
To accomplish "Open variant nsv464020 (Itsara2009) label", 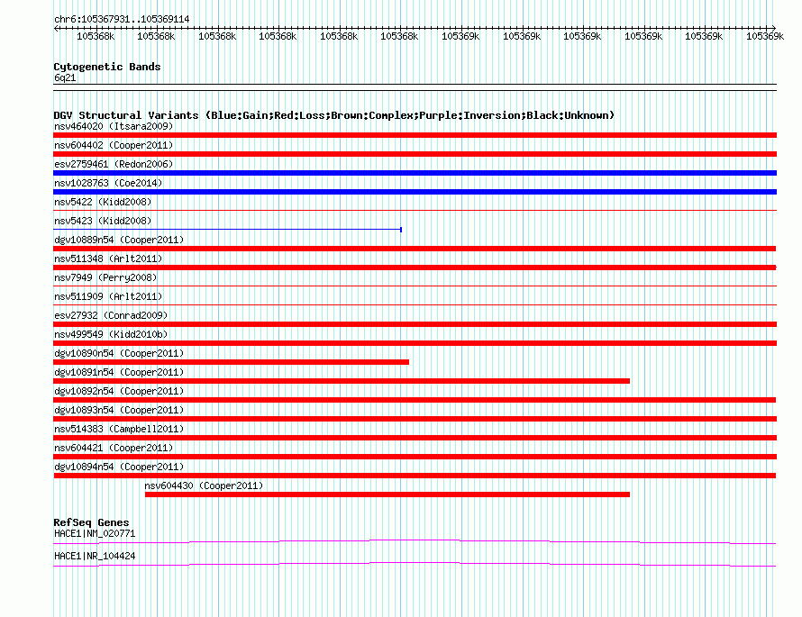I will 114,126.
